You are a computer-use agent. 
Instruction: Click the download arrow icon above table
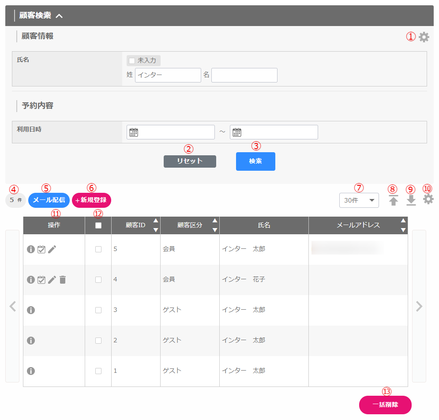click(411, 201)
